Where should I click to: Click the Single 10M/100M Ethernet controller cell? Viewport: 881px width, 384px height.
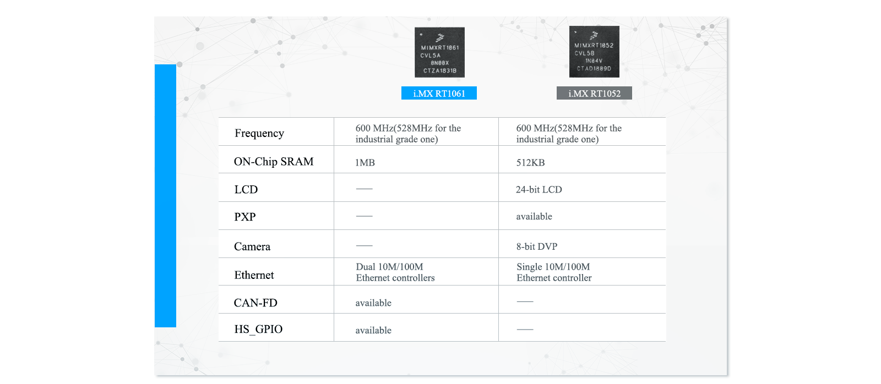pyautogui.click(x=554, y=272)
